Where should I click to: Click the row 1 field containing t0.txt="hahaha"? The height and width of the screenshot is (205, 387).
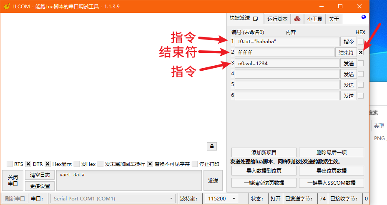coord(287,42)
